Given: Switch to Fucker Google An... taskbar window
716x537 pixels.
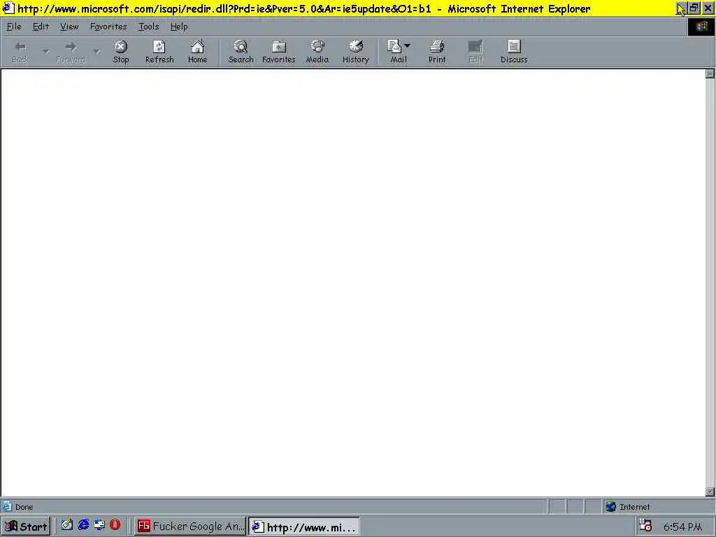Looking at the screenshot, I should pyautogui.click(x=190, y=526).
